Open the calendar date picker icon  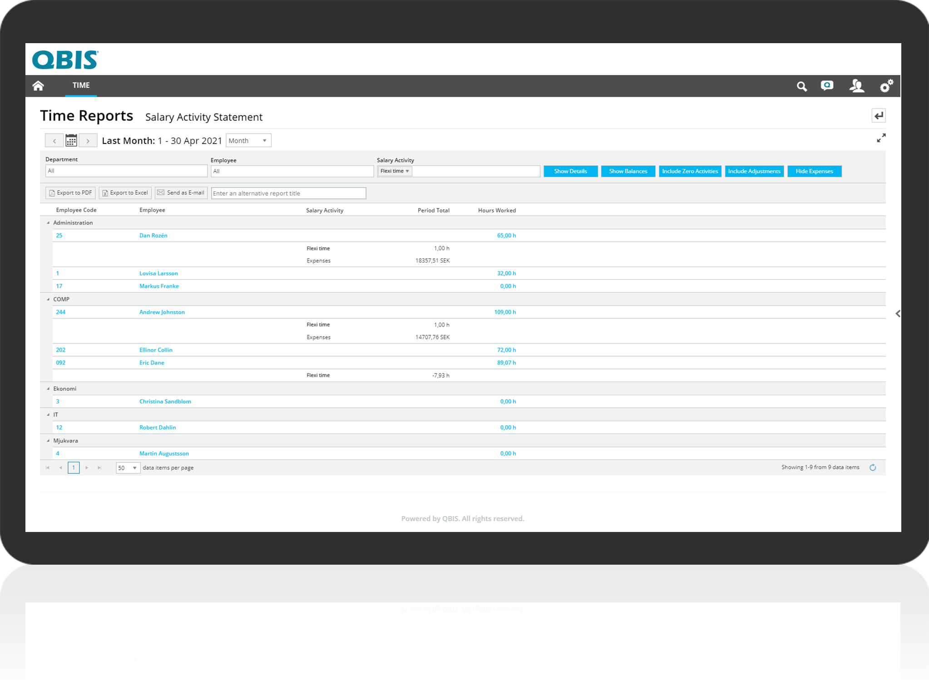click(x=71, y=140)
